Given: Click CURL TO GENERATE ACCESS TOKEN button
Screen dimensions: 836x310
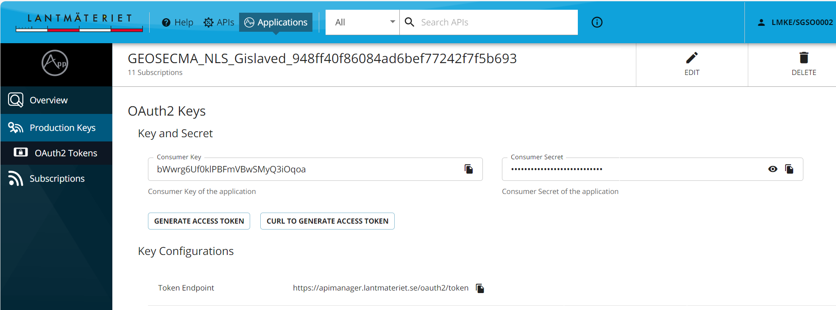Looking at the screenshot, I should point(327,221).
